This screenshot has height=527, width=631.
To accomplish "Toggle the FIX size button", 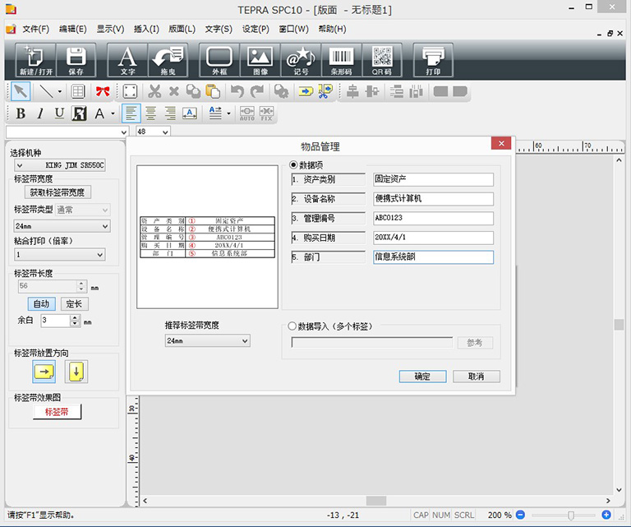I will [x=266, y=113].
